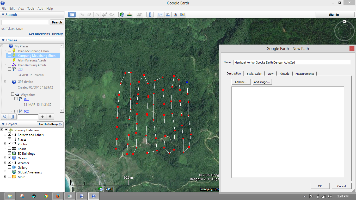Click the Search button
Image resolution: width=356 pixels, height=200 pixels.
pos(57,22)
